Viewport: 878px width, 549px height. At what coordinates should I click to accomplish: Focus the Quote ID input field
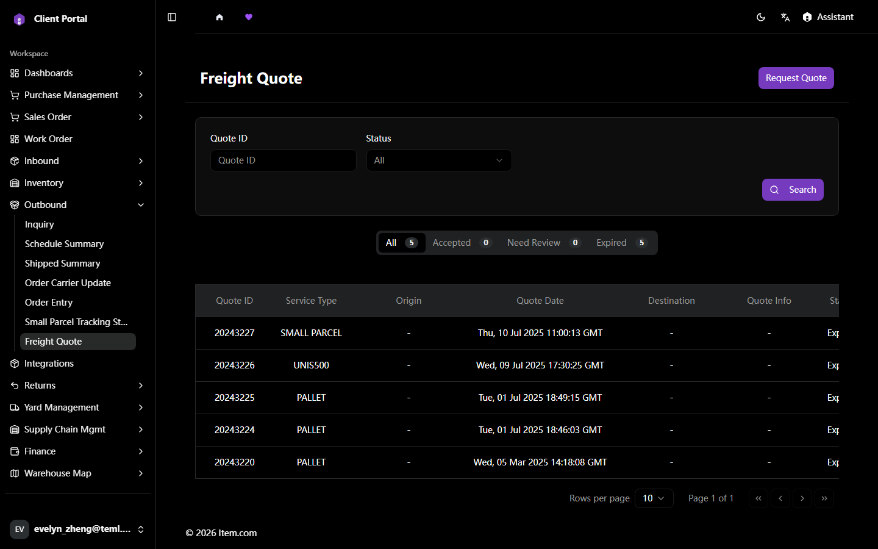[284, 160]
